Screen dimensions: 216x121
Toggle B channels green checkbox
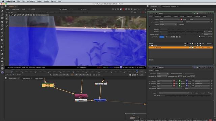click(180, 84)
